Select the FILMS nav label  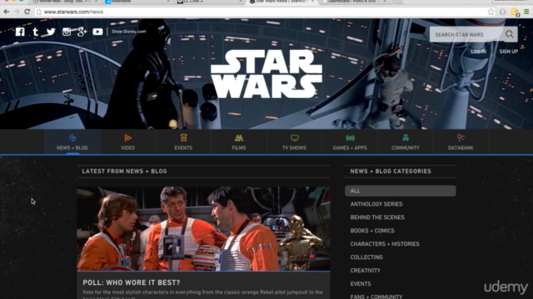coord(239,148)
